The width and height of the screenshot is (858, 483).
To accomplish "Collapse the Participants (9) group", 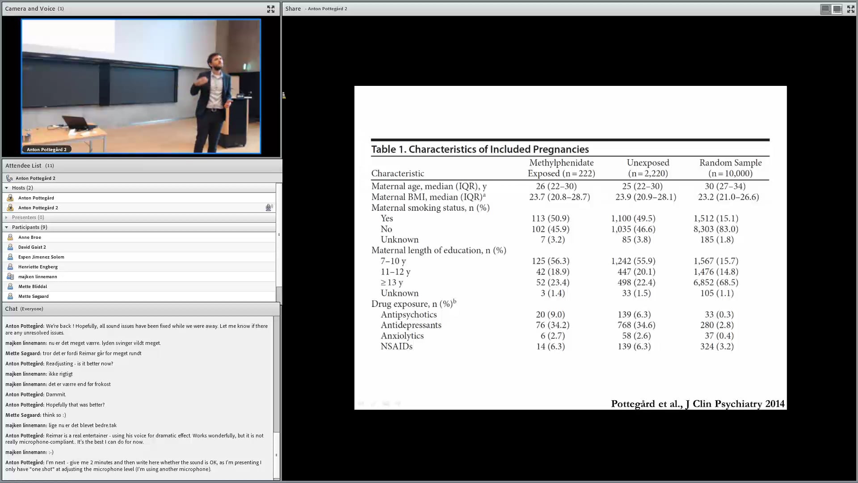I will pyautogui.click(x=7, y=227).
